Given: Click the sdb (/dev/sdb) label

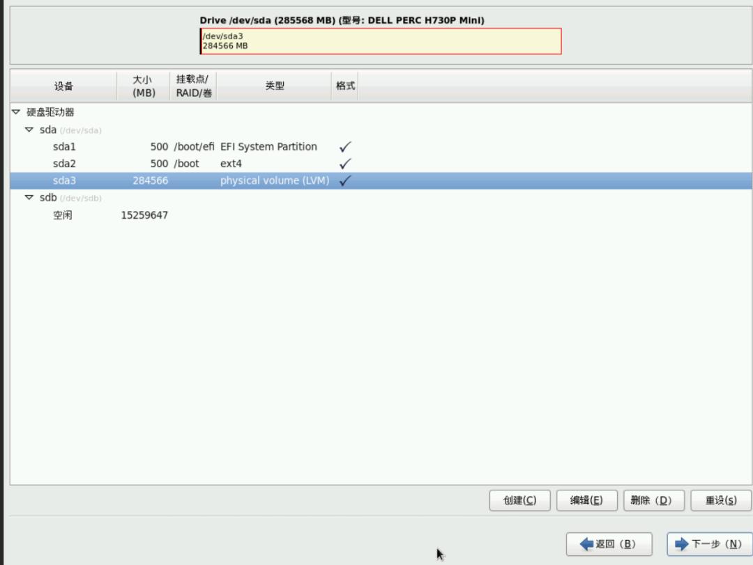Looking at the screenshot, I should click(x=70, y=198).
